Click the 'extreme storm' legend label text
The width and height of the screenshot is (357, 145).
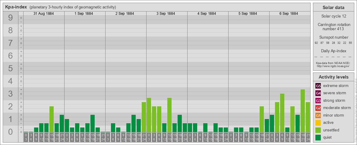click(x=336, y=86)
